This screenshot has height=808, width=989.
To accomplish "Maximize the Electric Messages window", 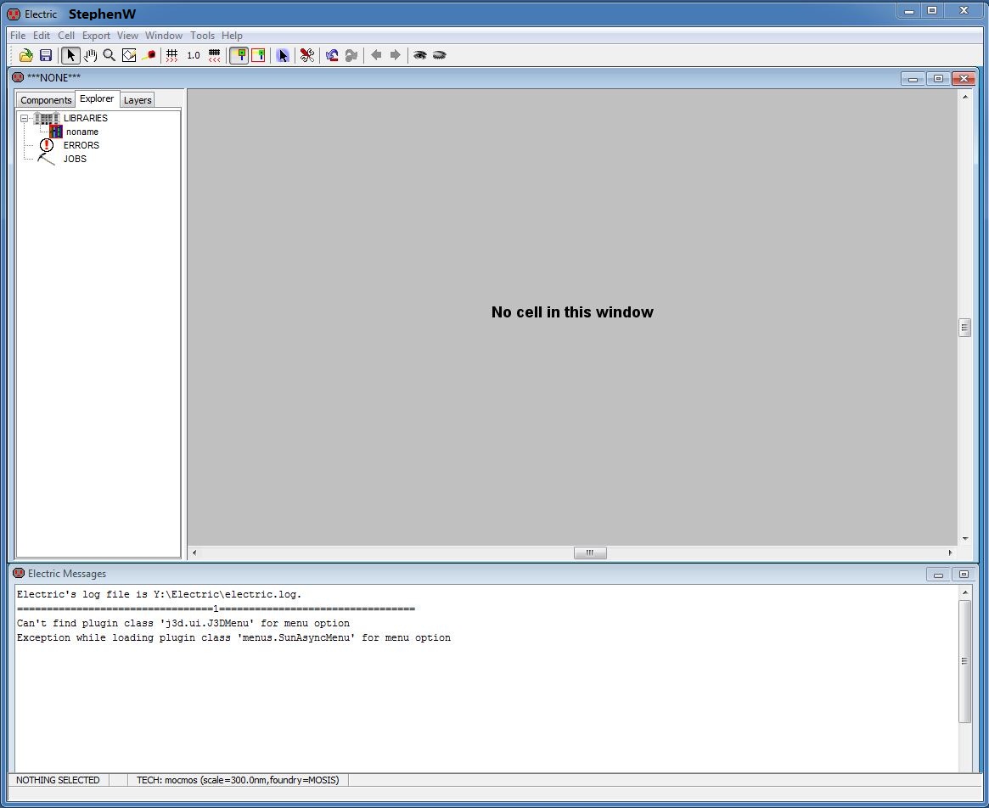I will 964,574.
